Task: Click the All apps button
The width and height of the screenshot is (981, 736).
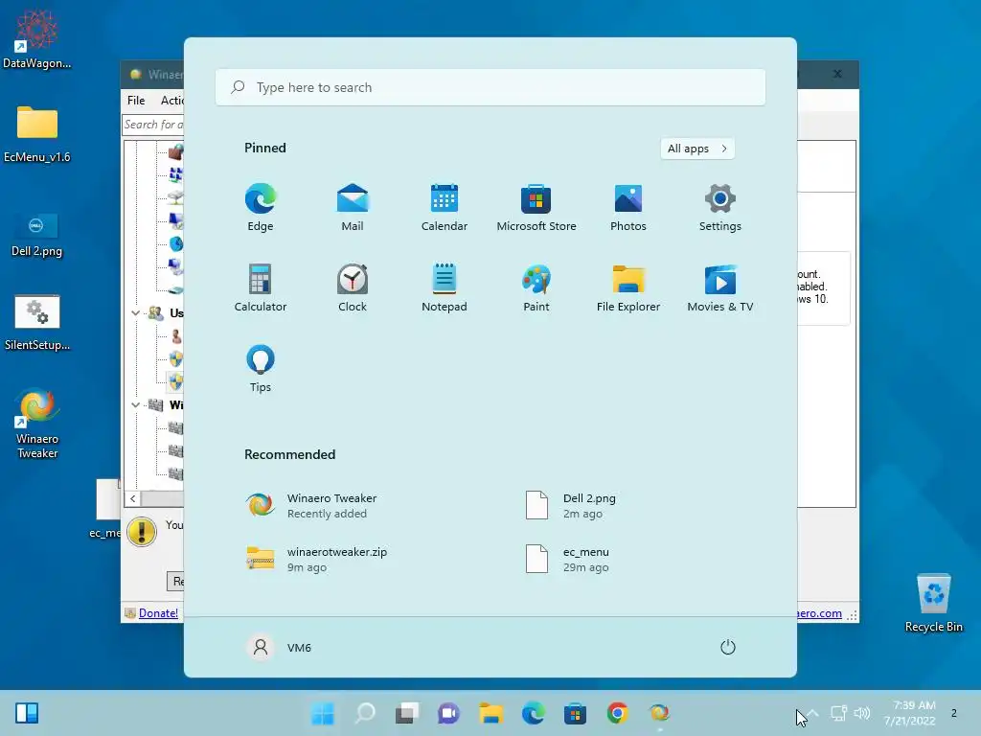Action: pyautogui.click(x=697, y=149)
